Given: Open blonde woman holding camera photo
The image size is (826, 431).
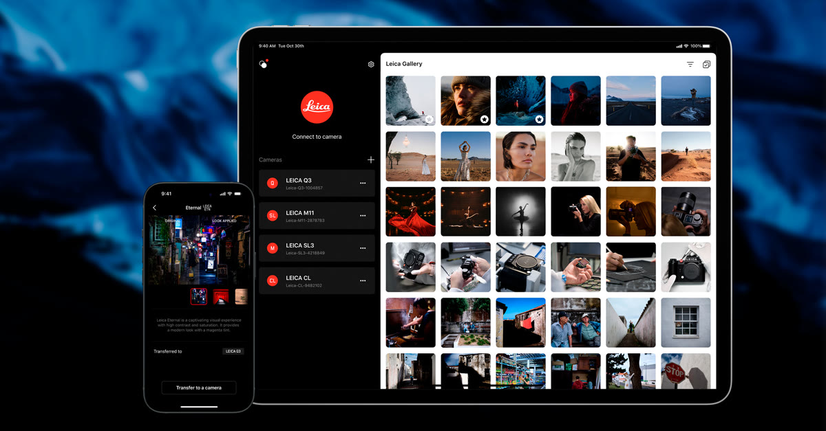Looking at the screenshot, I should 576,212.
